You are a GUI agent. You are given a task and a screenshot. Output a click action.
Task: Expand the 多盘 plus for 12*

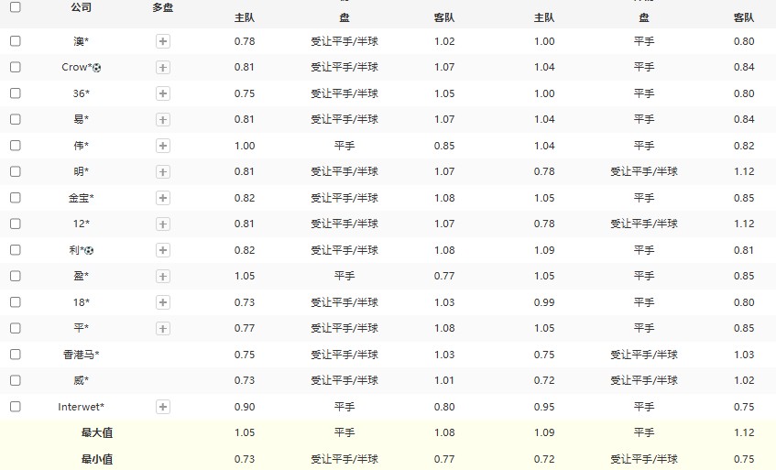click(x=162, y=224)
